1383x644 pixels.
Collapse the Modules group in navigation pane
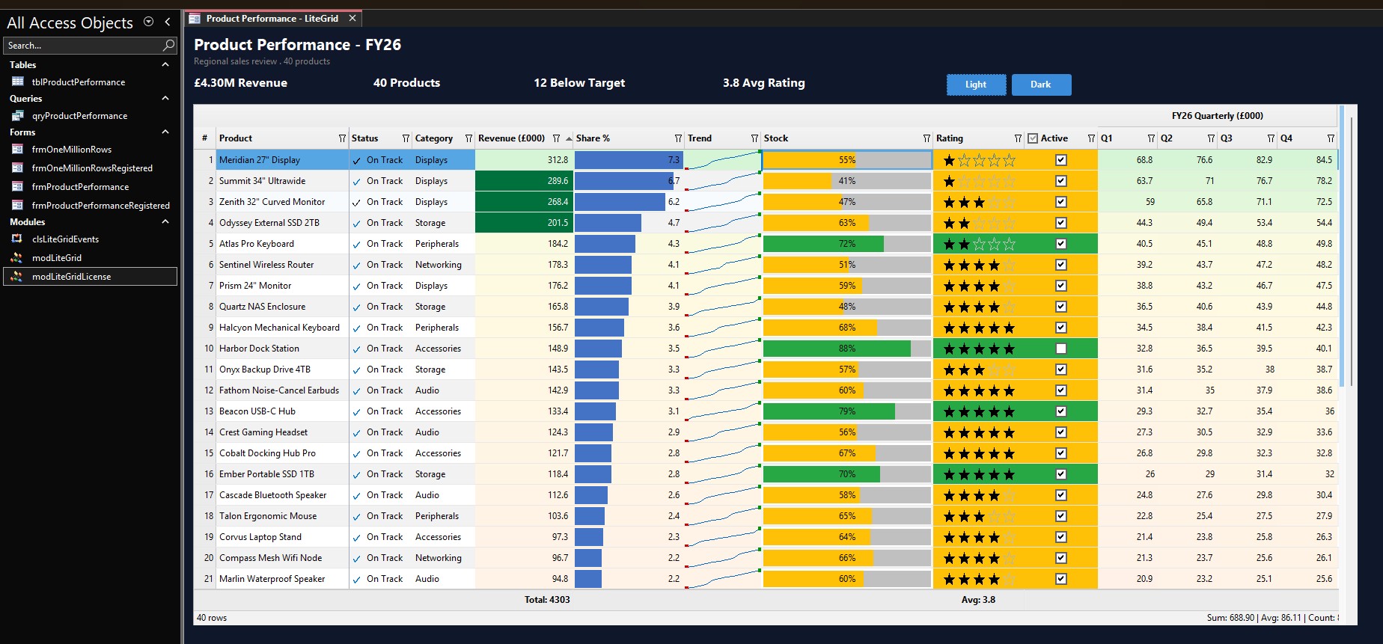pyautogui.click(x=165, y=222)
